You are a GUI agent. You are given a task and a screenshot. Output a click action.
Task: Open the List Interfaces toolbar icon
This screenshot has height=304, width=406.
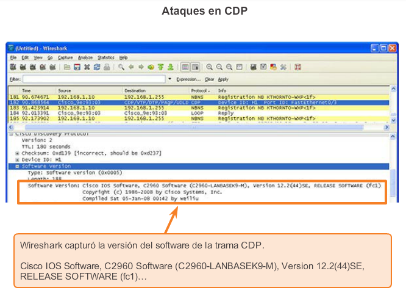click(x=13, y=67)
